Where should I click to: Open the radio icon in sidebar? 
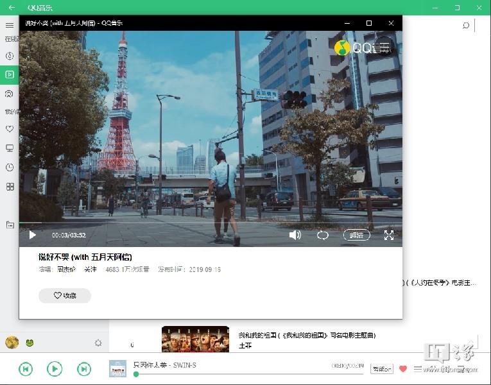10,93
